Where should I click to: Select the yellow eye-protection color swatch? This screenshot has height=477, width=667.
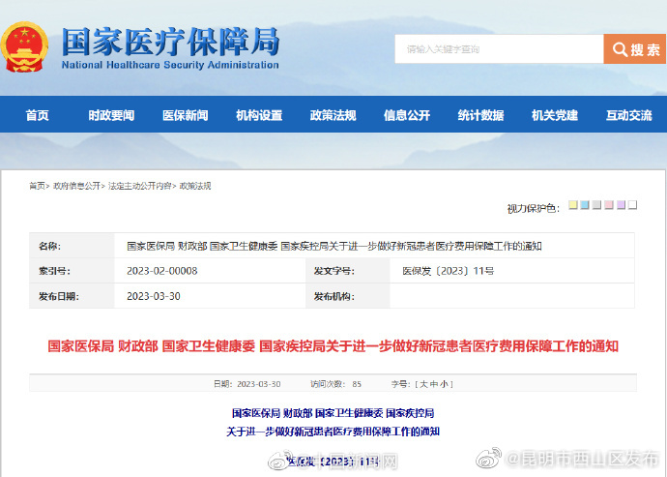point(573,205)
